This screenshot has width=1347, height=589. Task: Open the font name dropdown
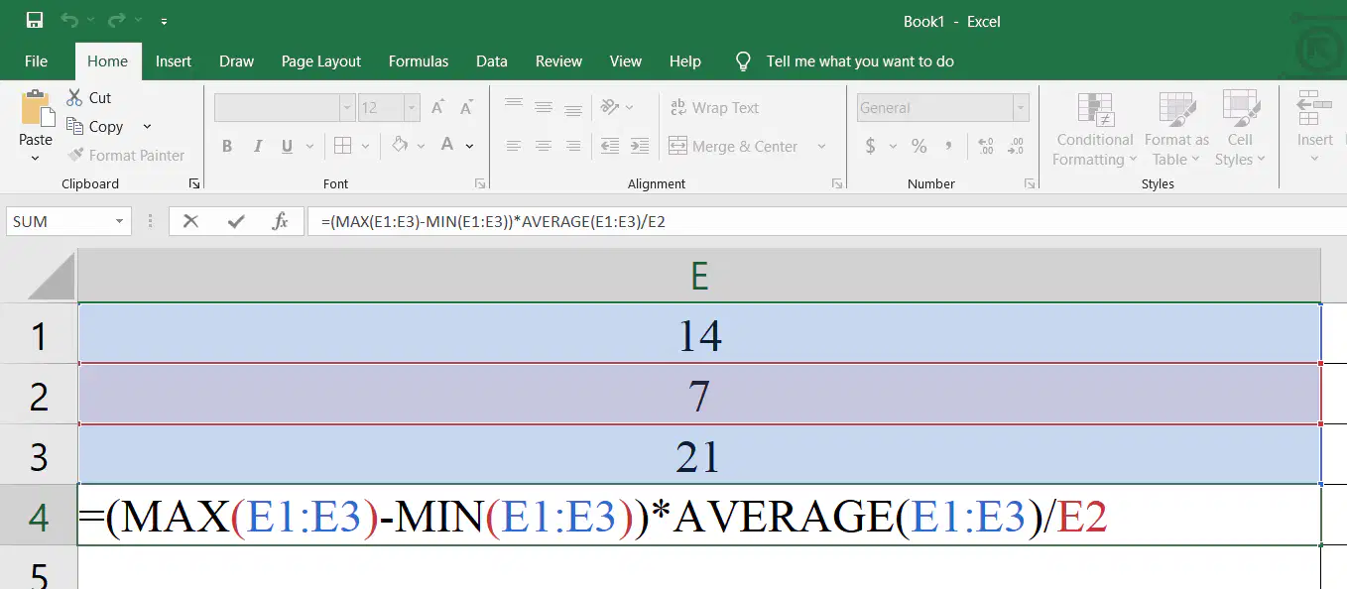346,107
